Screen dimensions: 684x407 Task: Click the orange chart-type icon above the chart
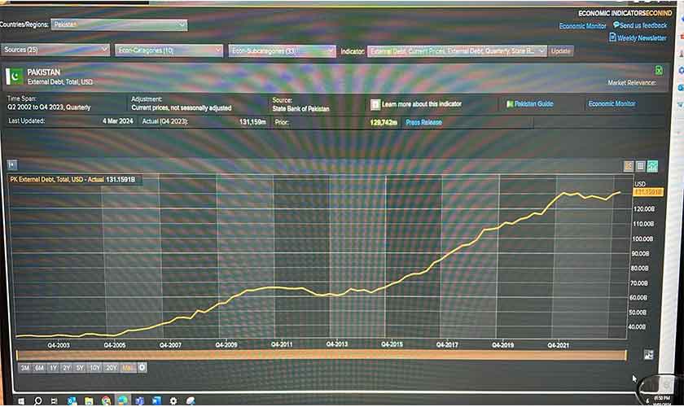pos(629,166)
